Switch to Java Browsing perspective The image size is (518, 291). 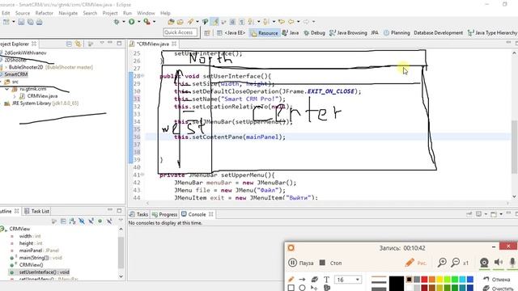coord(348,32)
